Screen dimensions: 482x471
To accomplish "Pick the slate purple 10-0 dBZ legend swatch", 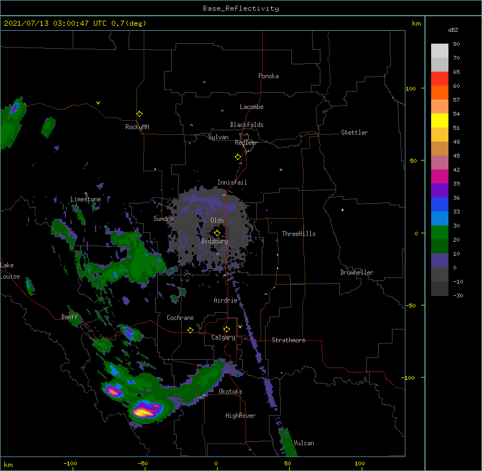I will (x=440, y=261).
